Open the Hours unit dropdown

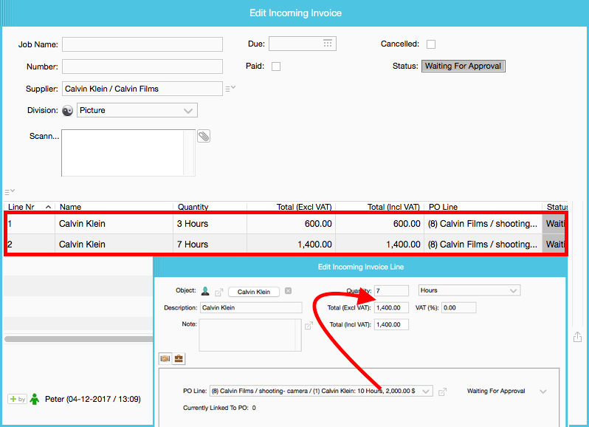tap(469, 290)
